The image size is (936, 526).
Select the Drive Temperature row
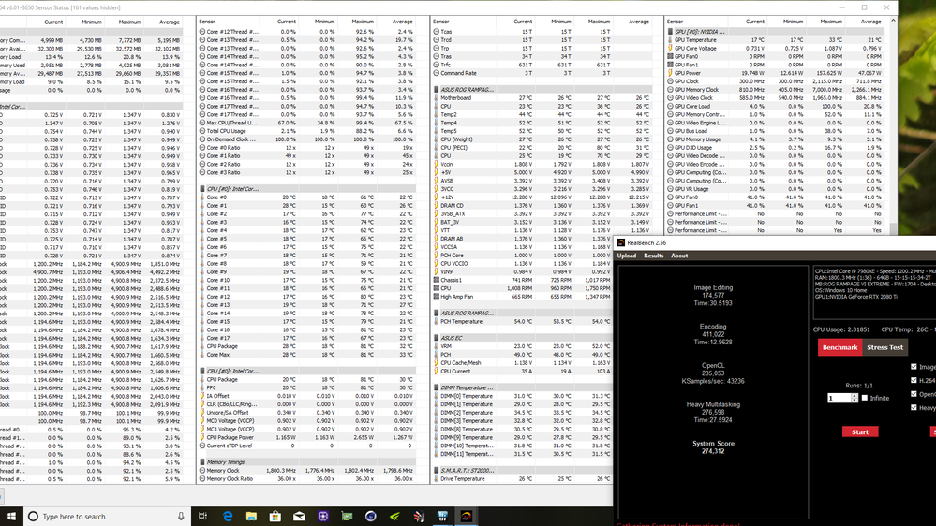tap(523, 479)
